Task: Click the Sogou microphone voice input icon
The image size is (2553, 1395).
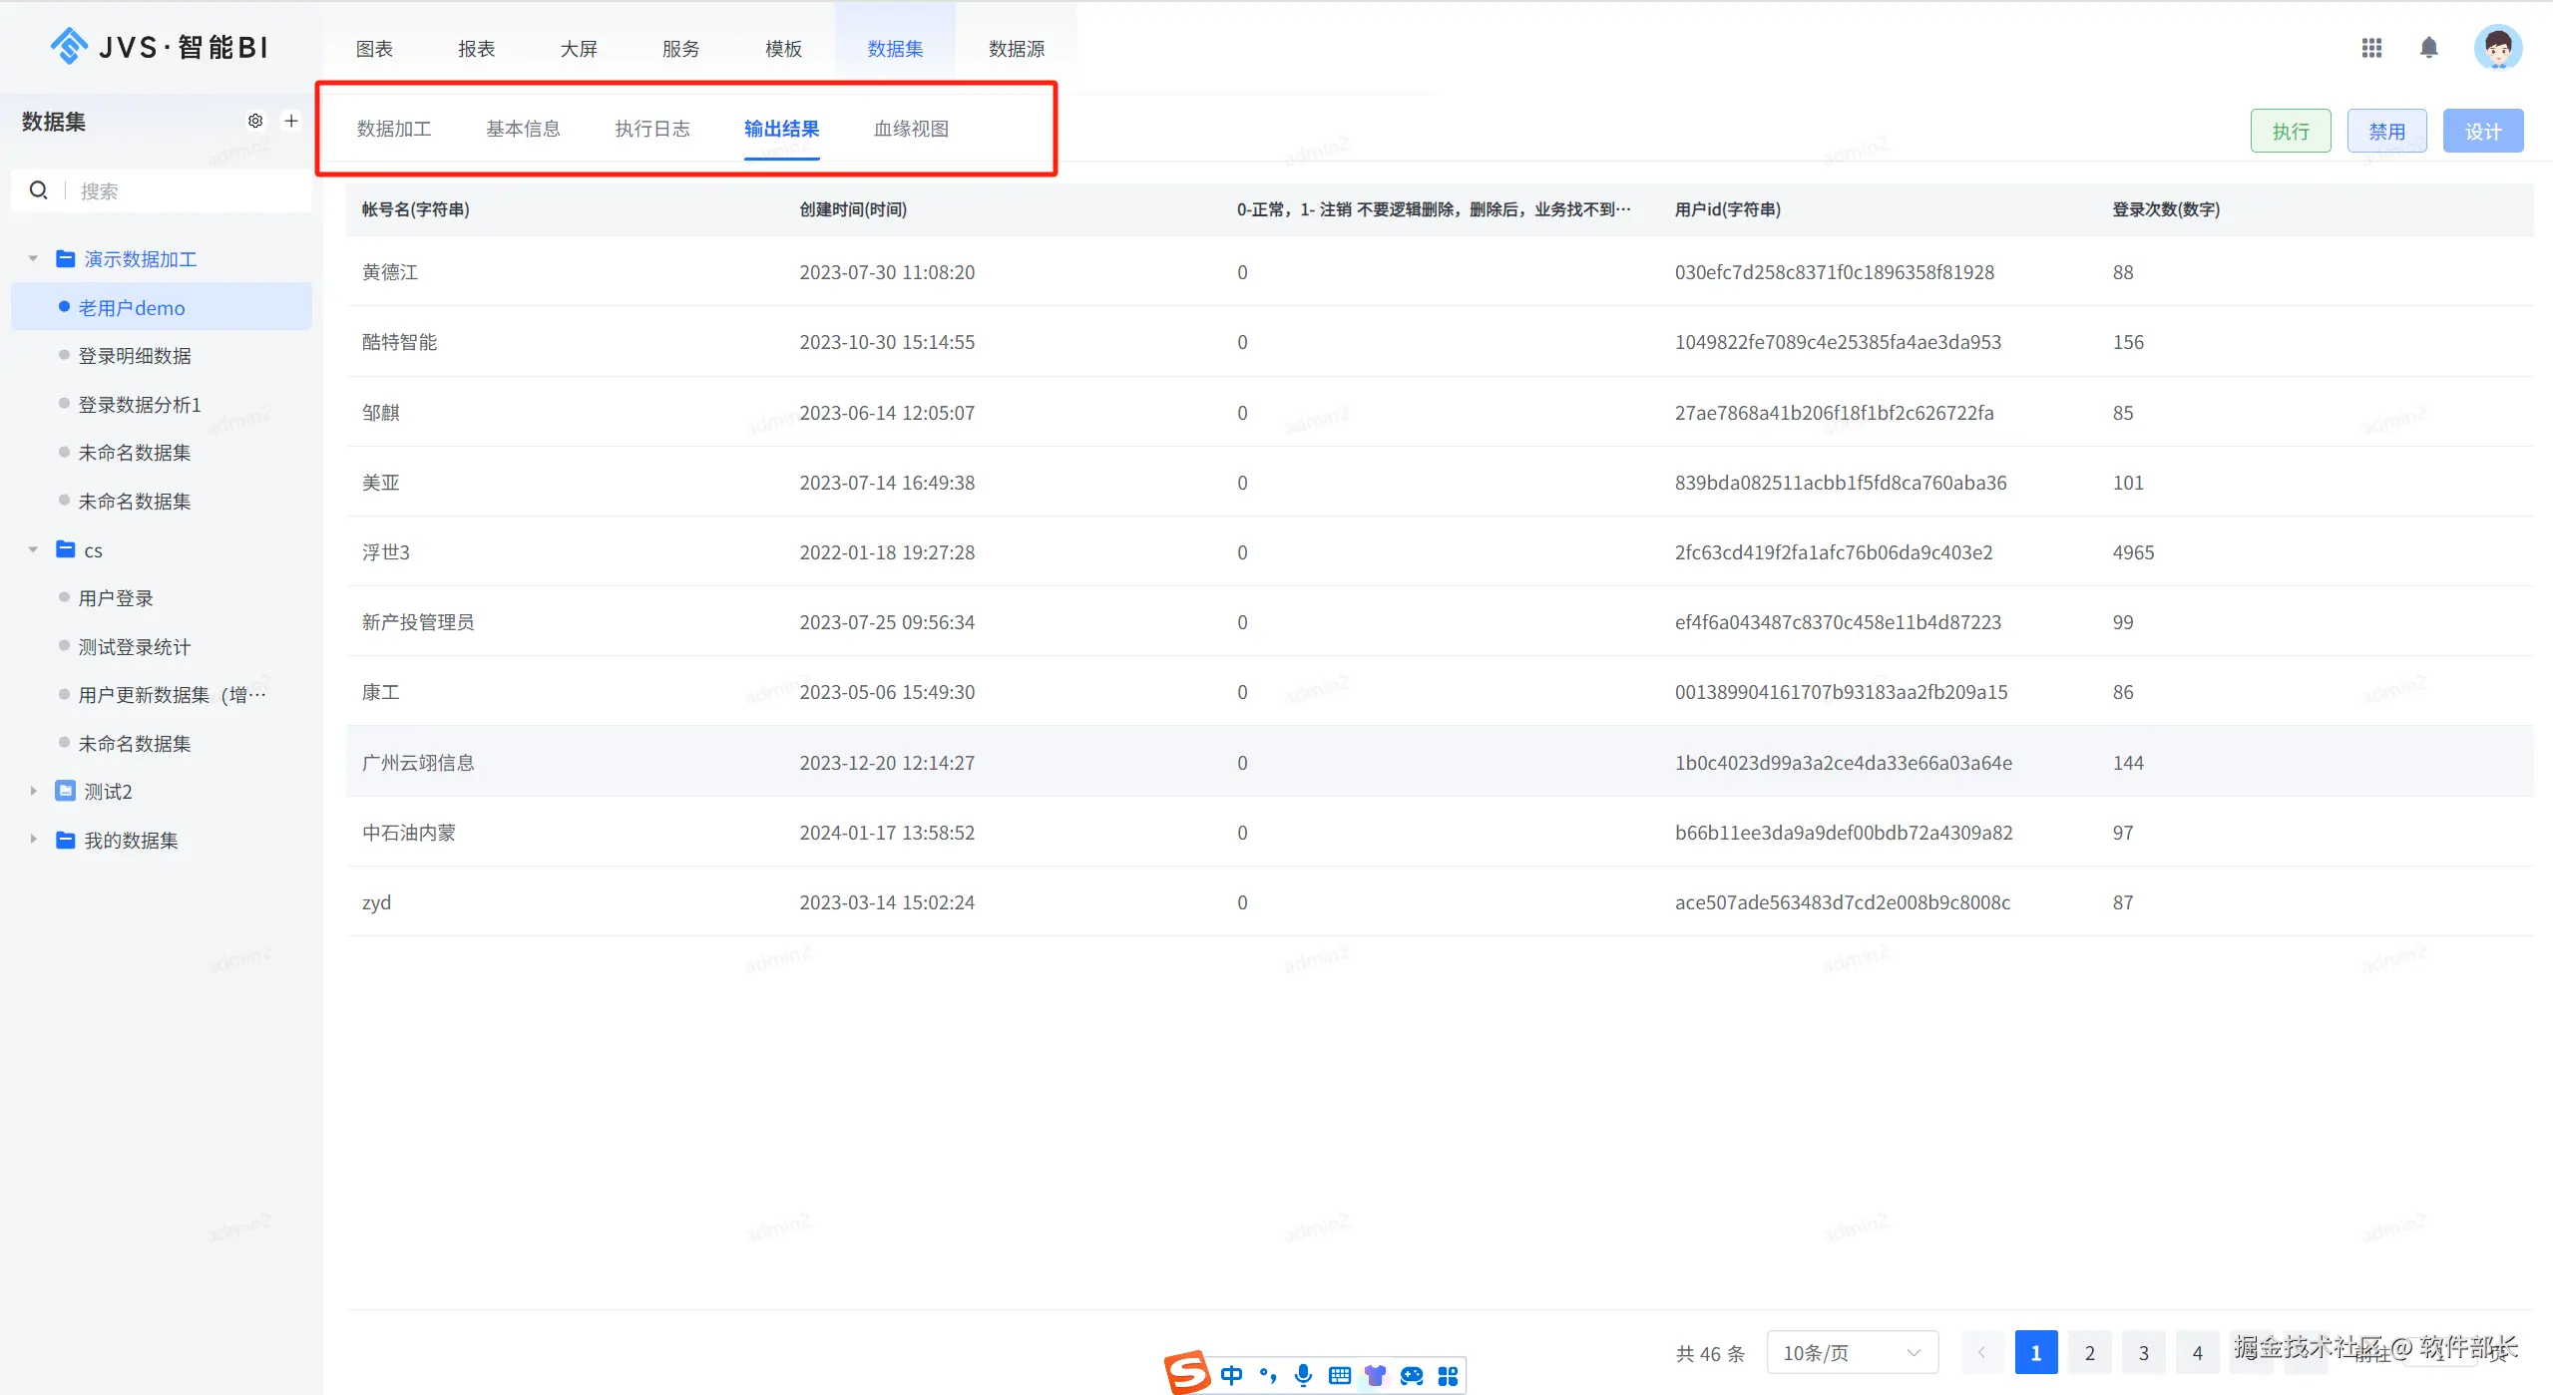Action: 1303,1376
